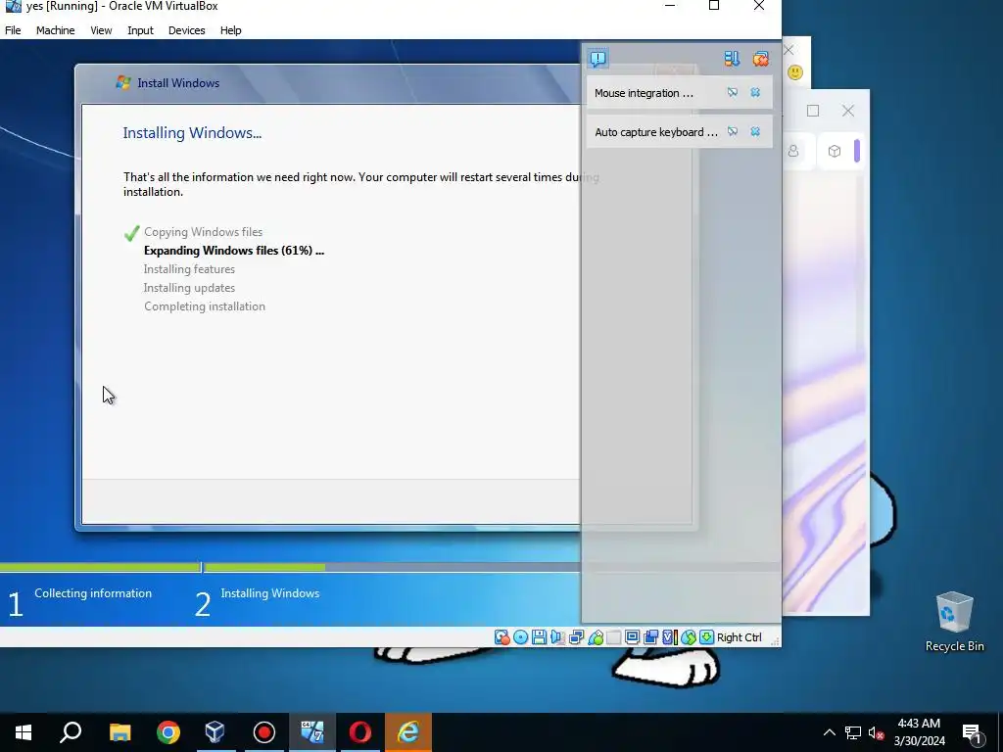The width and height of the screenshot is (1003, 752).
Task: Open Internet Explorer from the taskbar
Action: pyautogui.click(x=408, y=732)
